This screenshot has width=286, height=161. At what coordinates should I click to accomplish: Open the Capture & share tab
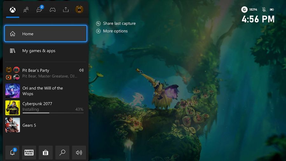[66, 10]
